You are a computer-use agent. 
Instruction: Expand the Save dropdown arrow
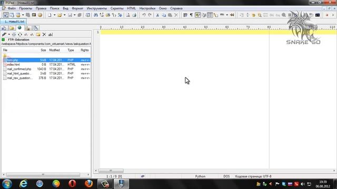75,15
